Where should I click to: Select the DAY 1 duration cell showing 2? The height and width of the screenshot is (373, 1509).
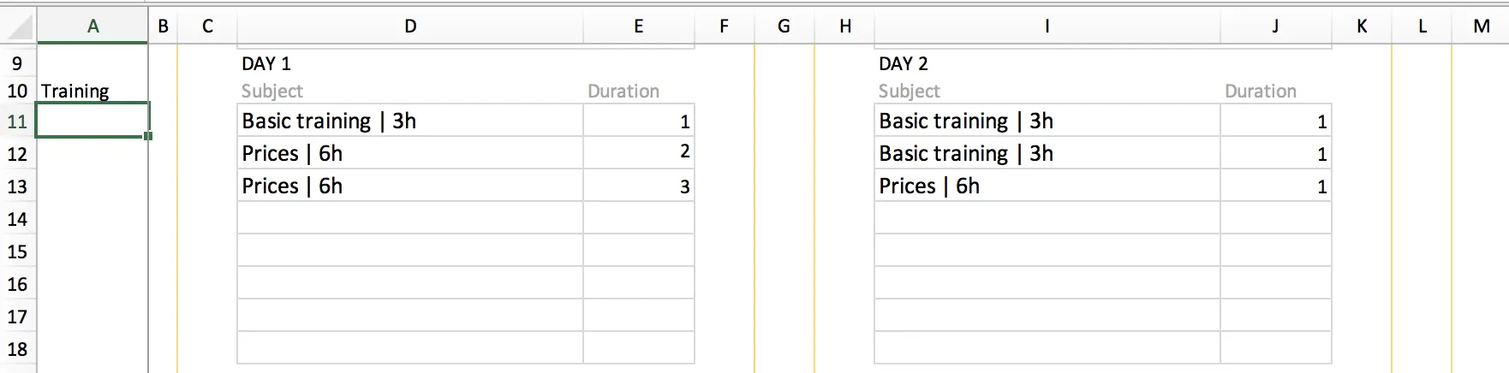click(x=639, y=152)
